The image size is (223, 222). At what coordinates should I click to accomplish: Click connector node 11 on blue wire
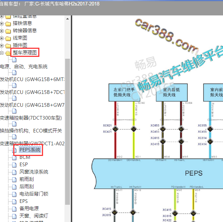(210, 129)
